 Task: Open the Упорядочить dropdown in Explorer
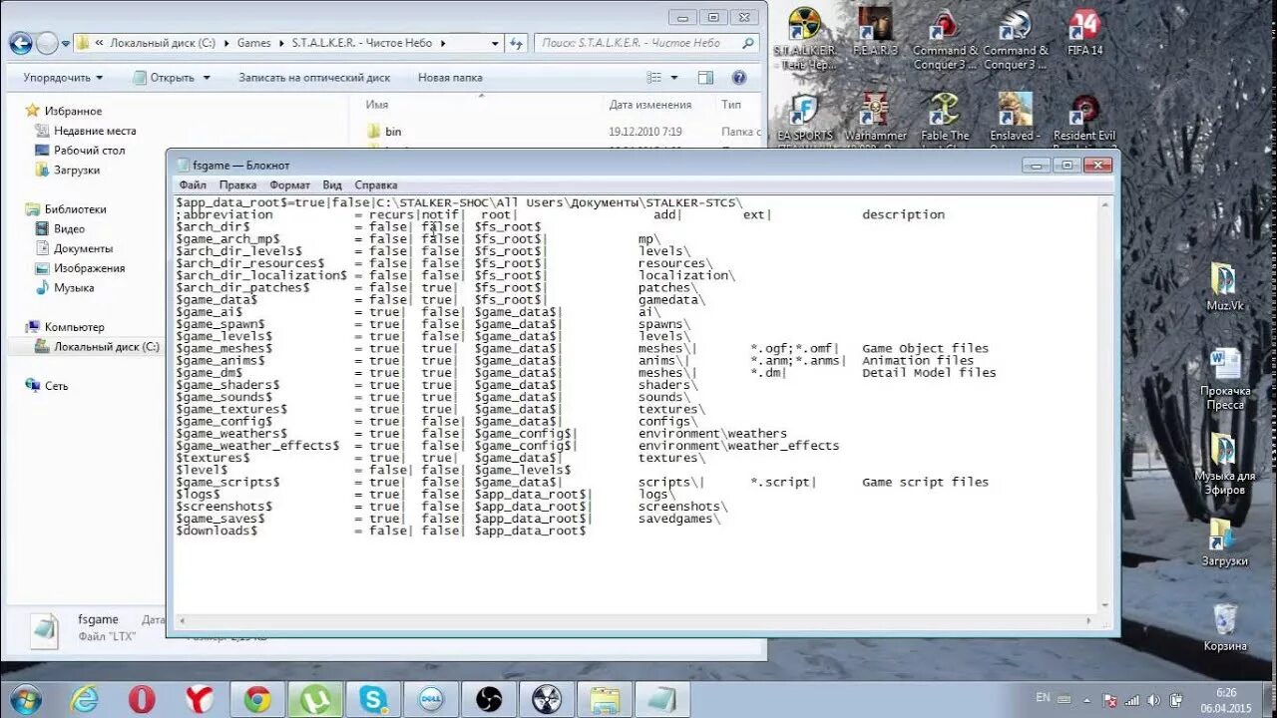[x=62, y=77]
